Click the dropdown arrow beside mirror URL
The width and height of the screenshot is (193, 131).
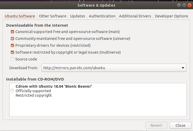(183, 68)
